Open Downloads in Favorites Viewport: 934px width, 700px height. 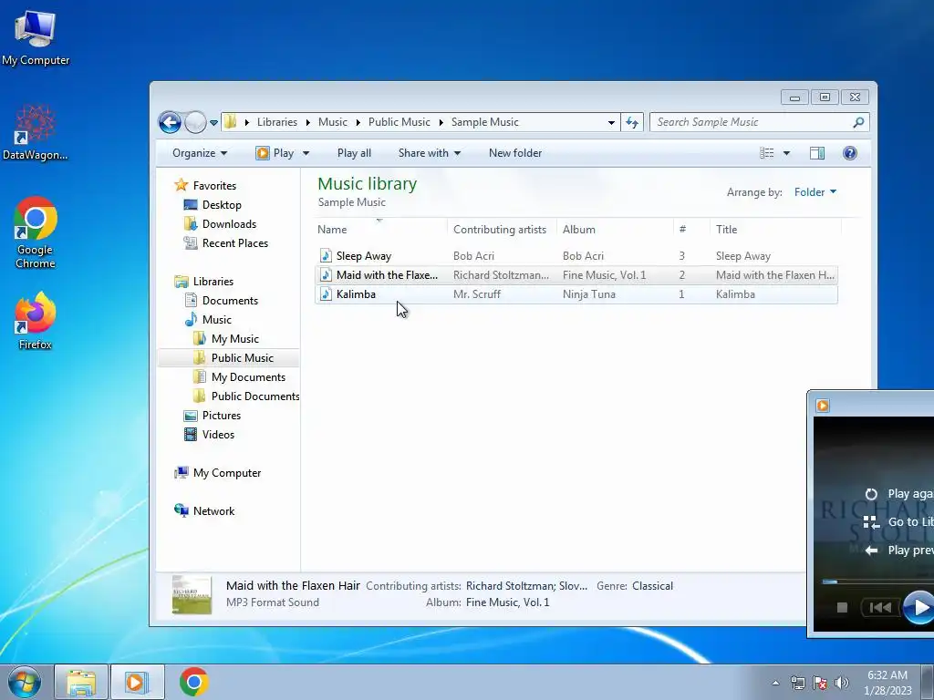[229, 224]
